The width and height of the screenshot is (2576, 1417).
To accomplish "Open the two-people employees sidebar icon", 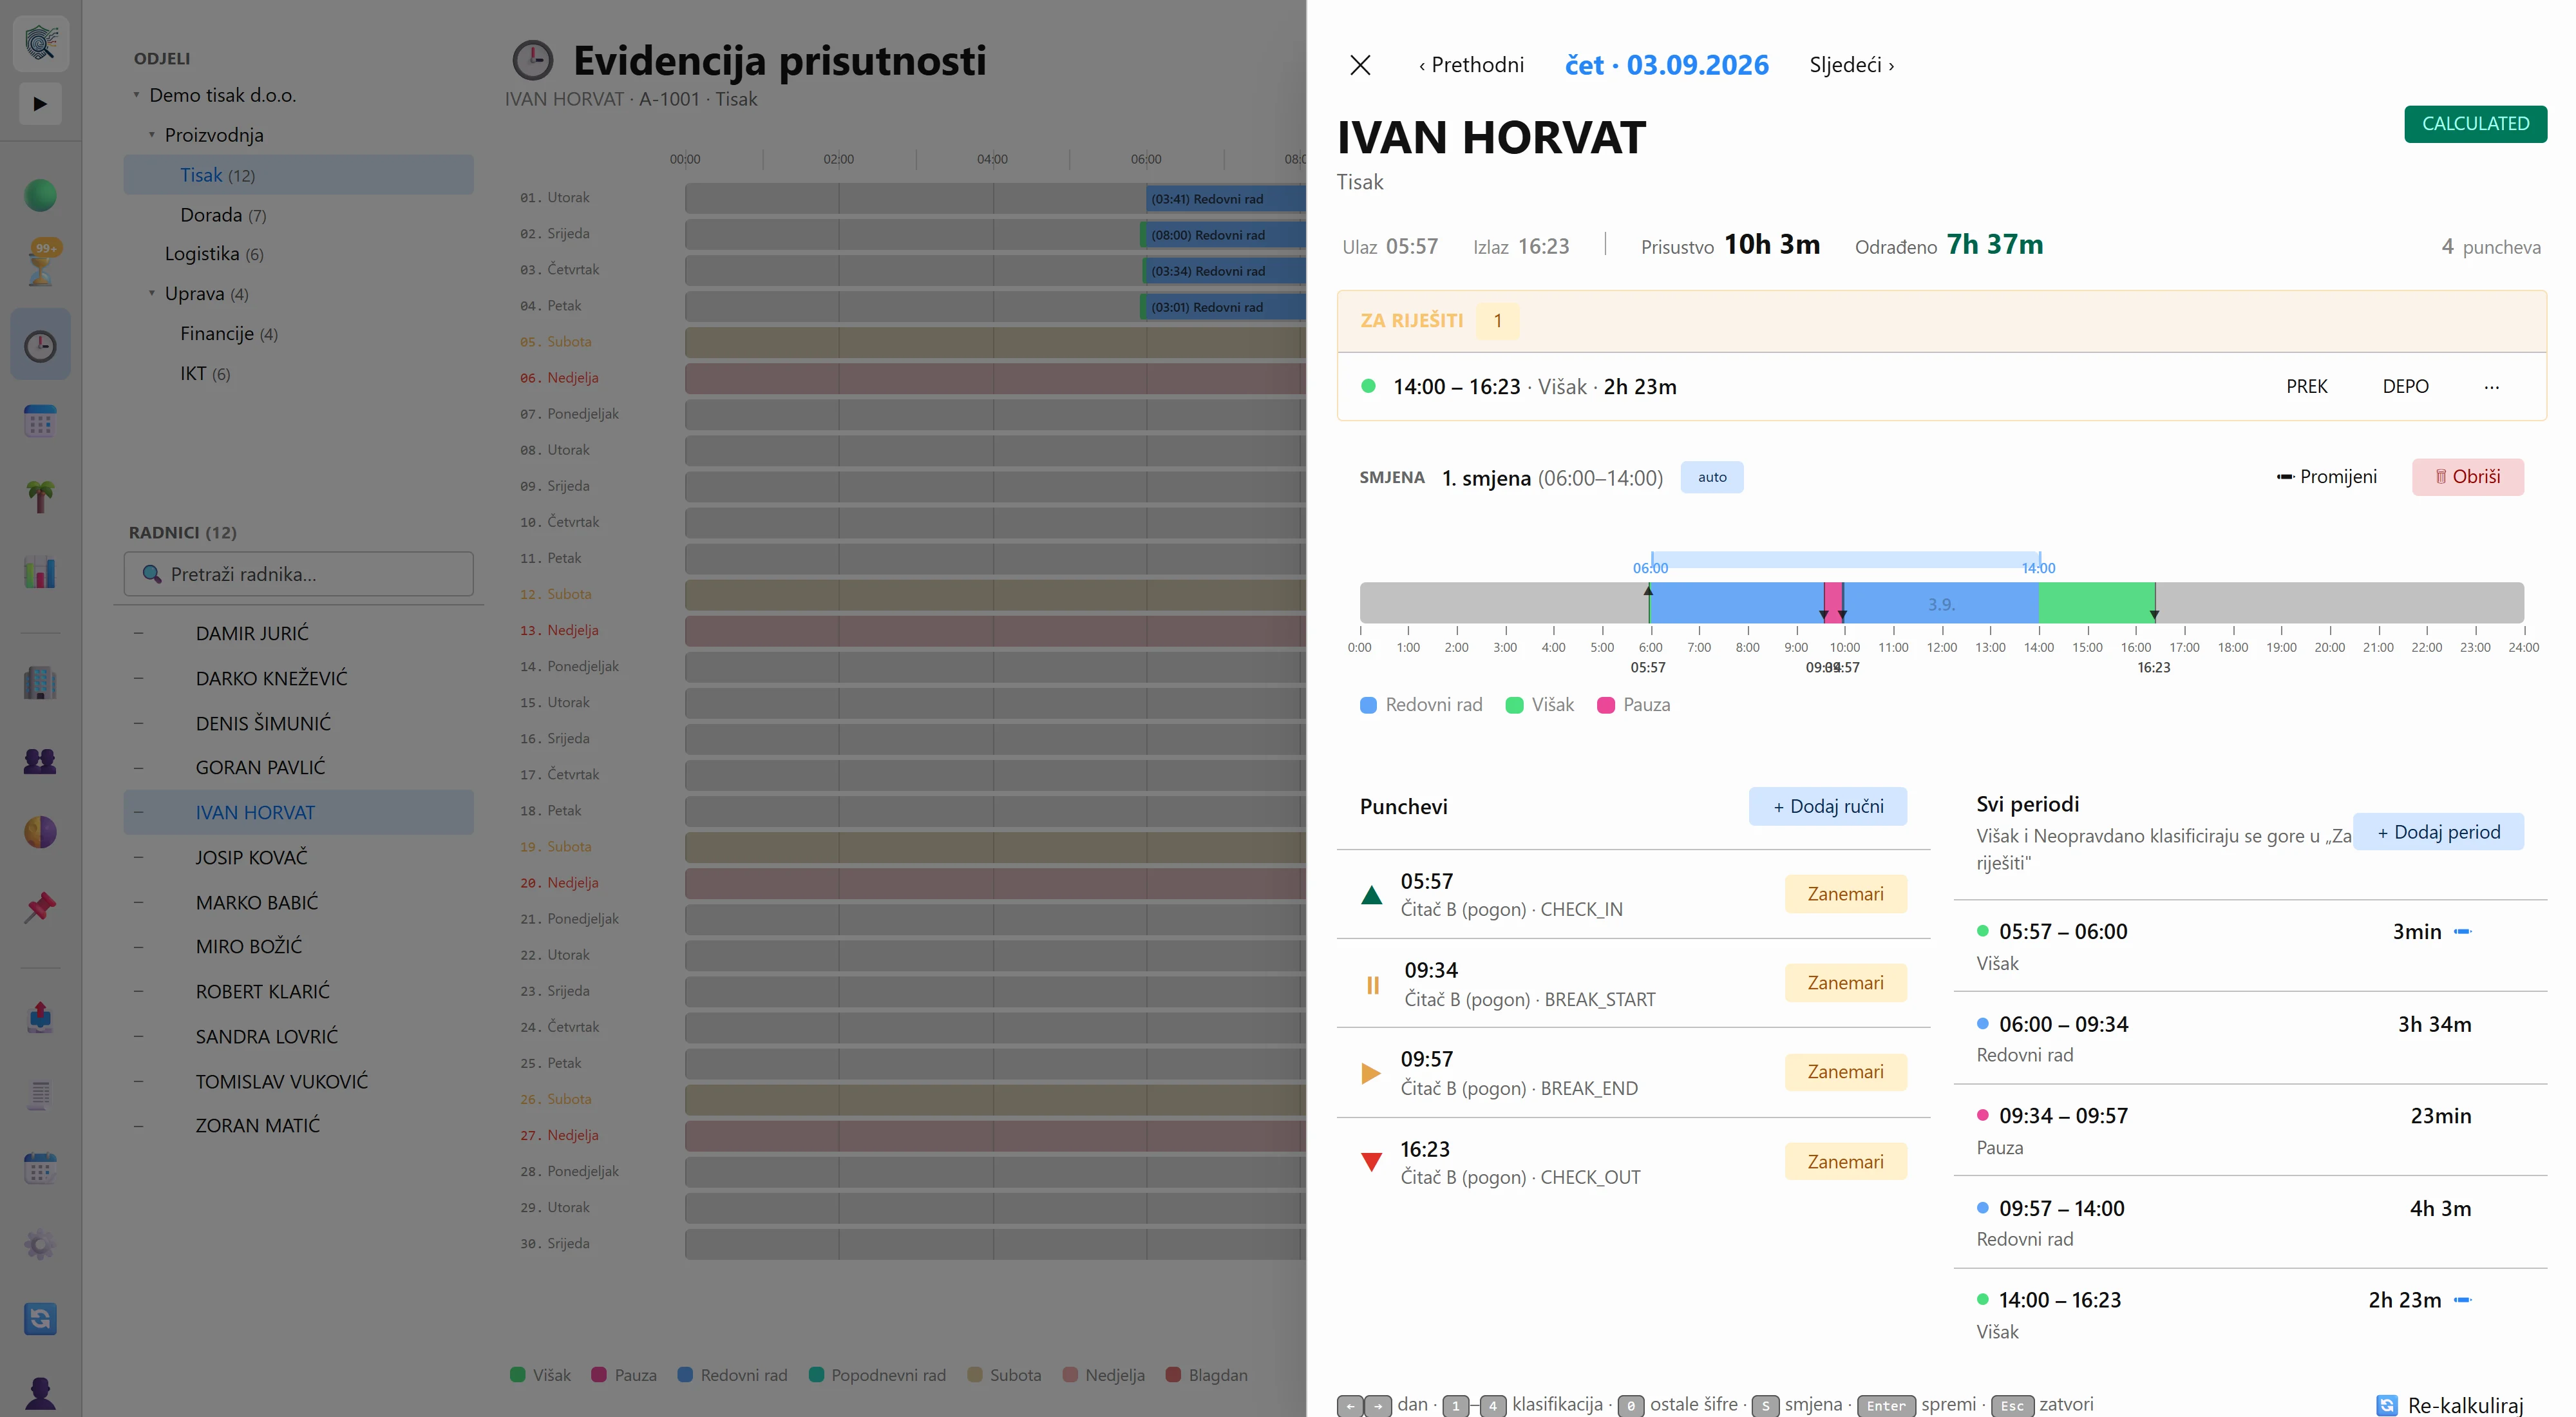I will pyautogui.click(x=40, y=760).
